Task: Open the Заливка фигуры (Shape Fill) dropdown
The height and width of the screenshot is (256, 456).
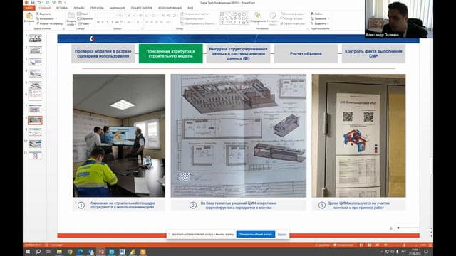Action: pos(293,14)
